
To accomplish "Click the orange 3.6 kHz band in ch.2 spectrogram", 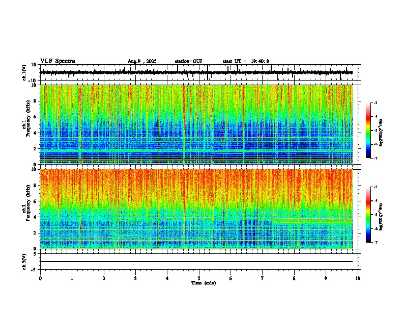I will 312,220.
